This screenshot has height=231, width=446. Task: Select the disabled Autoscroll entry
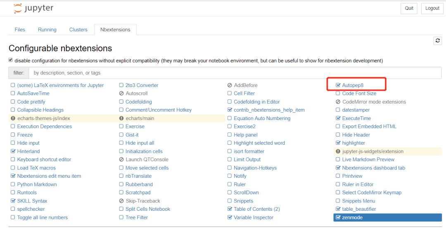pos(137,93)
